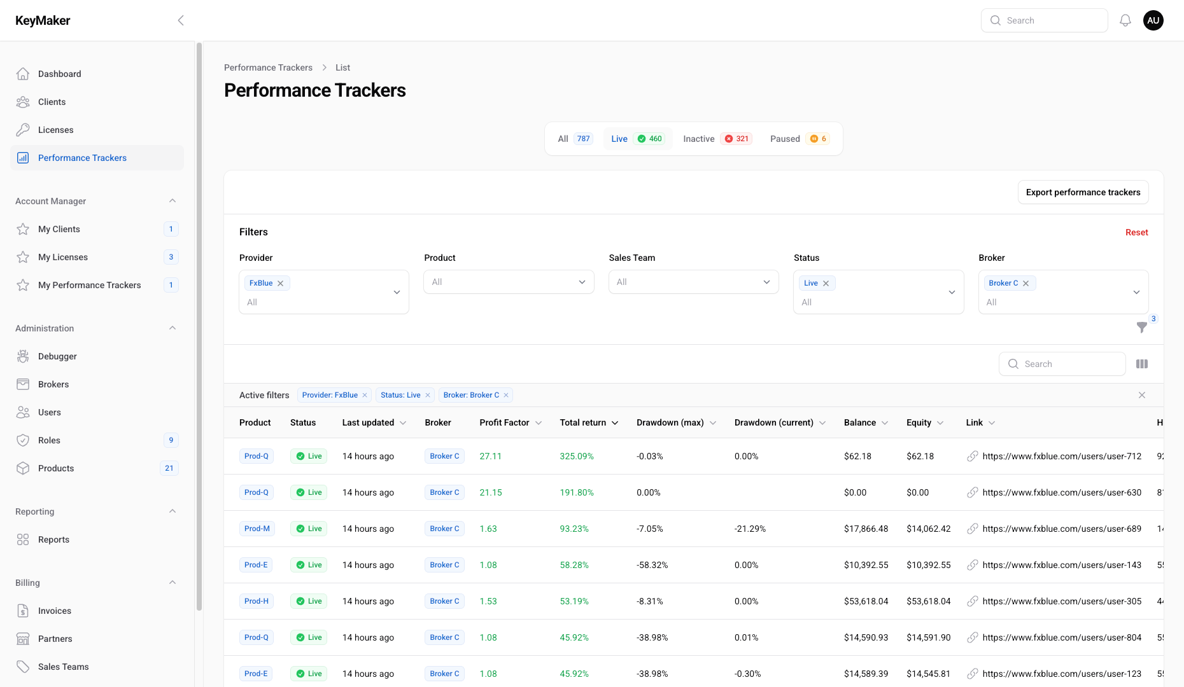Screen dimensions: 1184x687
Task: Click the KeyMaker logo
Action: point(43,20)
